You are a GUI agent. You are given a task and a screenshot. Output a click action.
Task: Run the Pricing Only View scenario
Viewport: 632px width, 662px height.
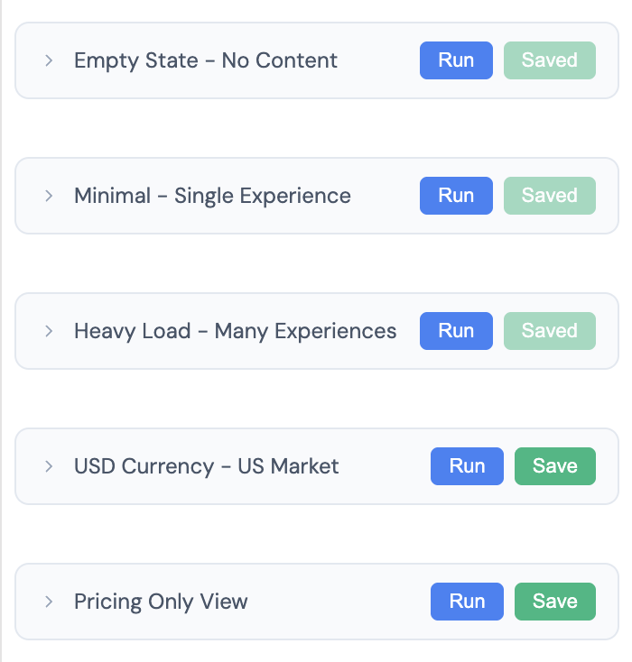[467, 602]
